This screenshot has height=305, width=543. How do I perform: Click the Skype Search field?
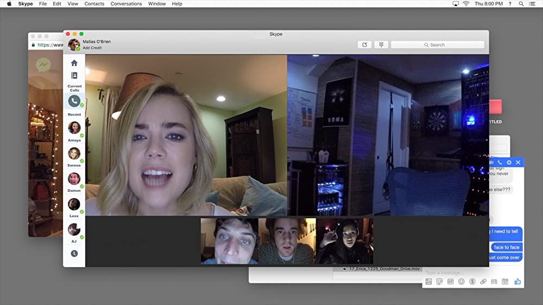point(437,45)
